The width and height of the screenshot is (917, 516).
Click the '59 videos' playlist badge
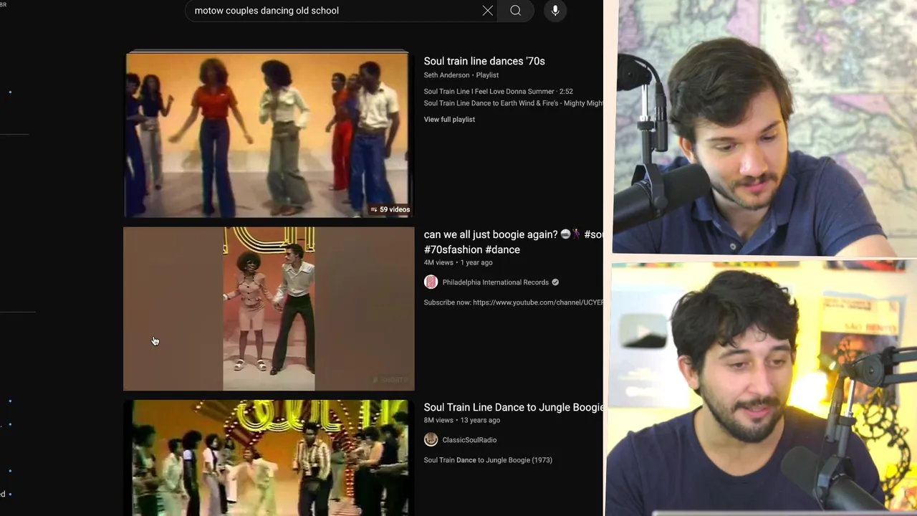(x=390, y=209)
